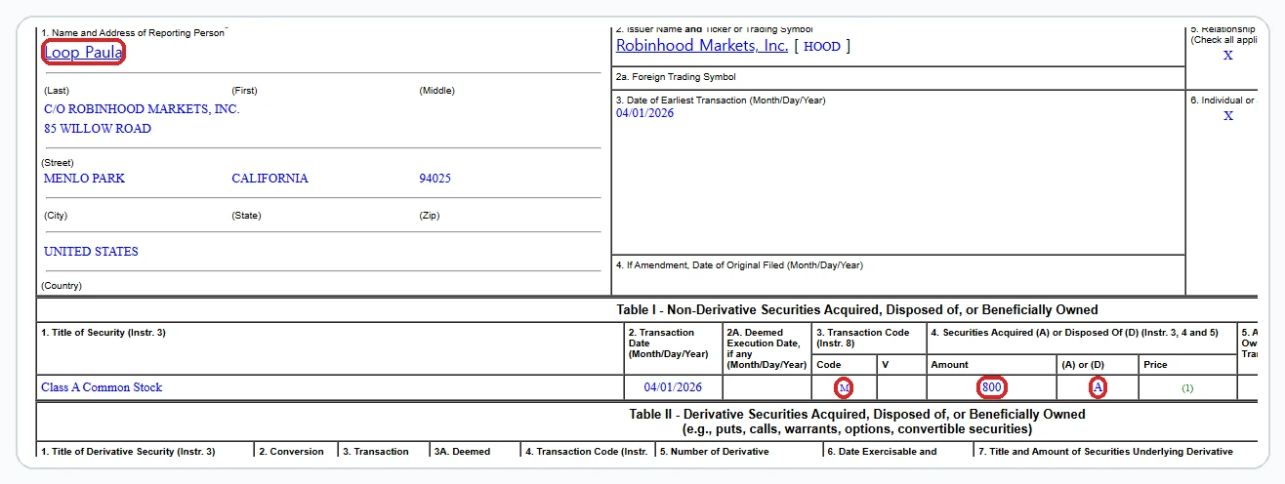Click the 2. Conversion header in Table II
Viewport: 1285px width, 484px height.
point(291,452)
